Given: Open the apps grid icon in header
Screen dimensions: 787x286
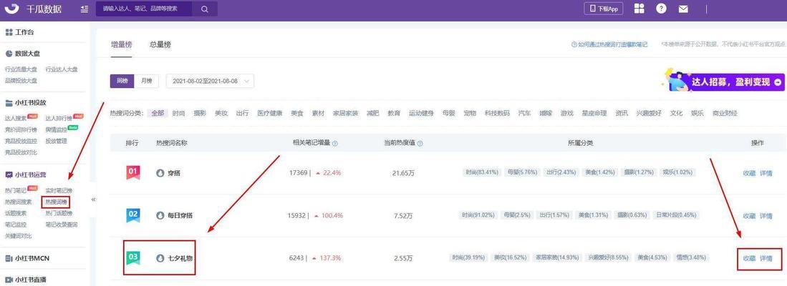Looking at the screenshot, I should pos(639,9).
